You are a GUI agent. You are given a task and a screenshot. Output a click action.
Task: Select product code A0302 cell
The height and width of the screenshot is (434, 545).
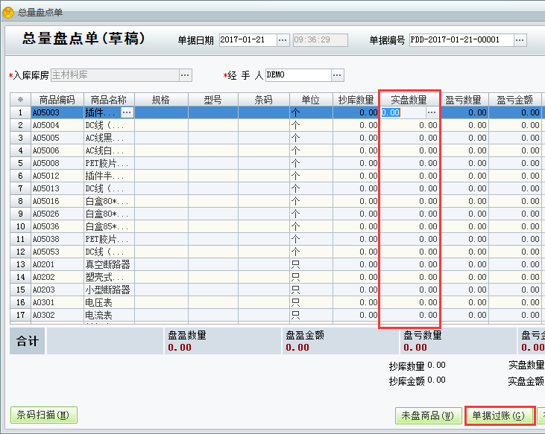pyautogui.click(x=57, y=315)
